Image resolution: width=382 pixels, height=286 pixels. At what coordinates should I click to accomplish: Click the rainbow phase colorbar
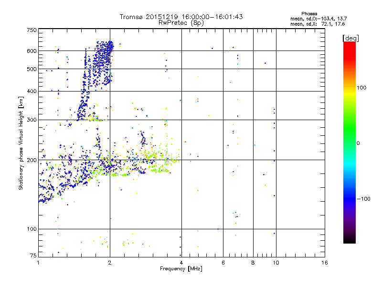click(350, 142)
